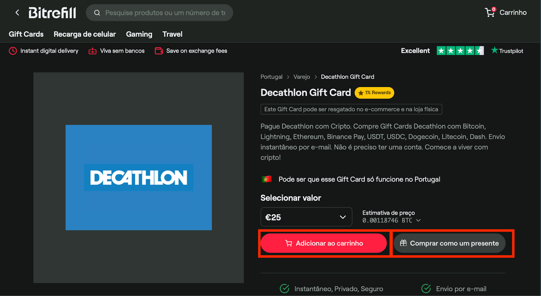
Task: Click the 1% Rewards badge
Action: (374, 93)
